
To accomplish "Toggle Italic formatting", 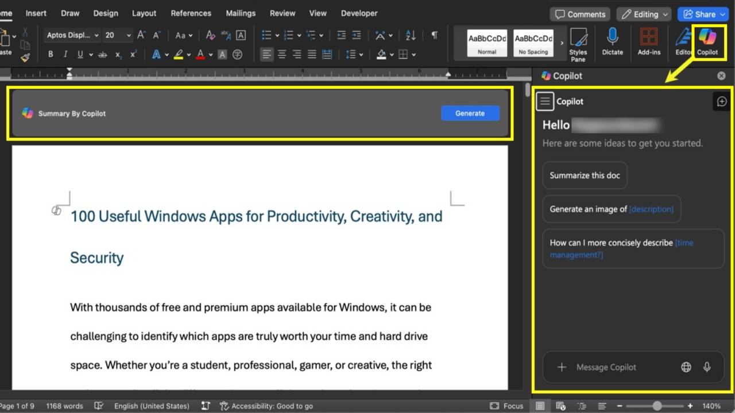I will click(x=65, y=54).
